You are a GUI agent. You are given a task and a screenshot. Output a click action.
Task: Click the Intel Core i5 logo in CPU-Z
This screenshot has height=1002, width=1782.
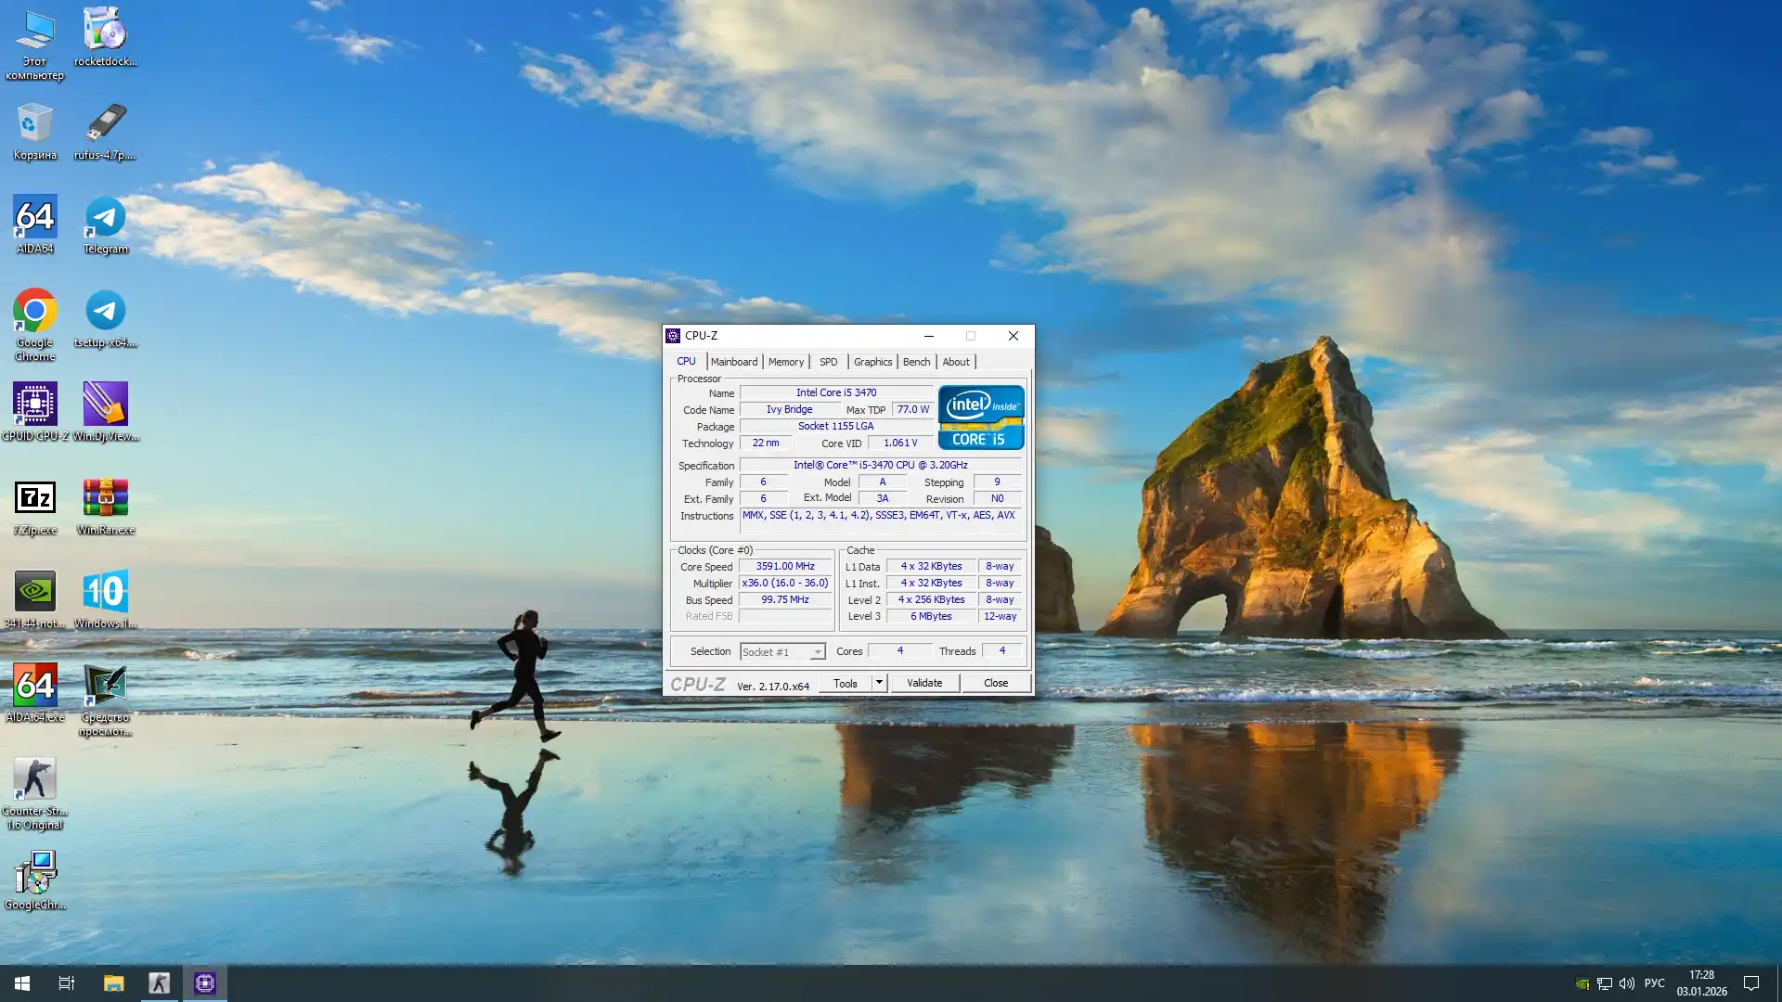(x=981, y=417)
